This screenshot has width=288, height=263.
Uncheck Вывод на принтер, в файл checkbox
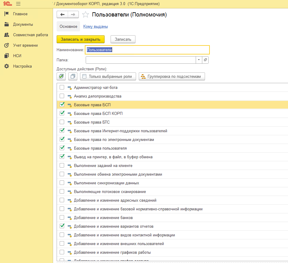(x=62, y=156)
